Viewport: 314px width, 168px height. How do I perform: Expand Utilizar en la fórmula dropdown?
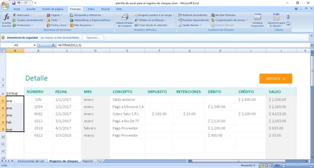pyautogui.click(x=165, y=20)
